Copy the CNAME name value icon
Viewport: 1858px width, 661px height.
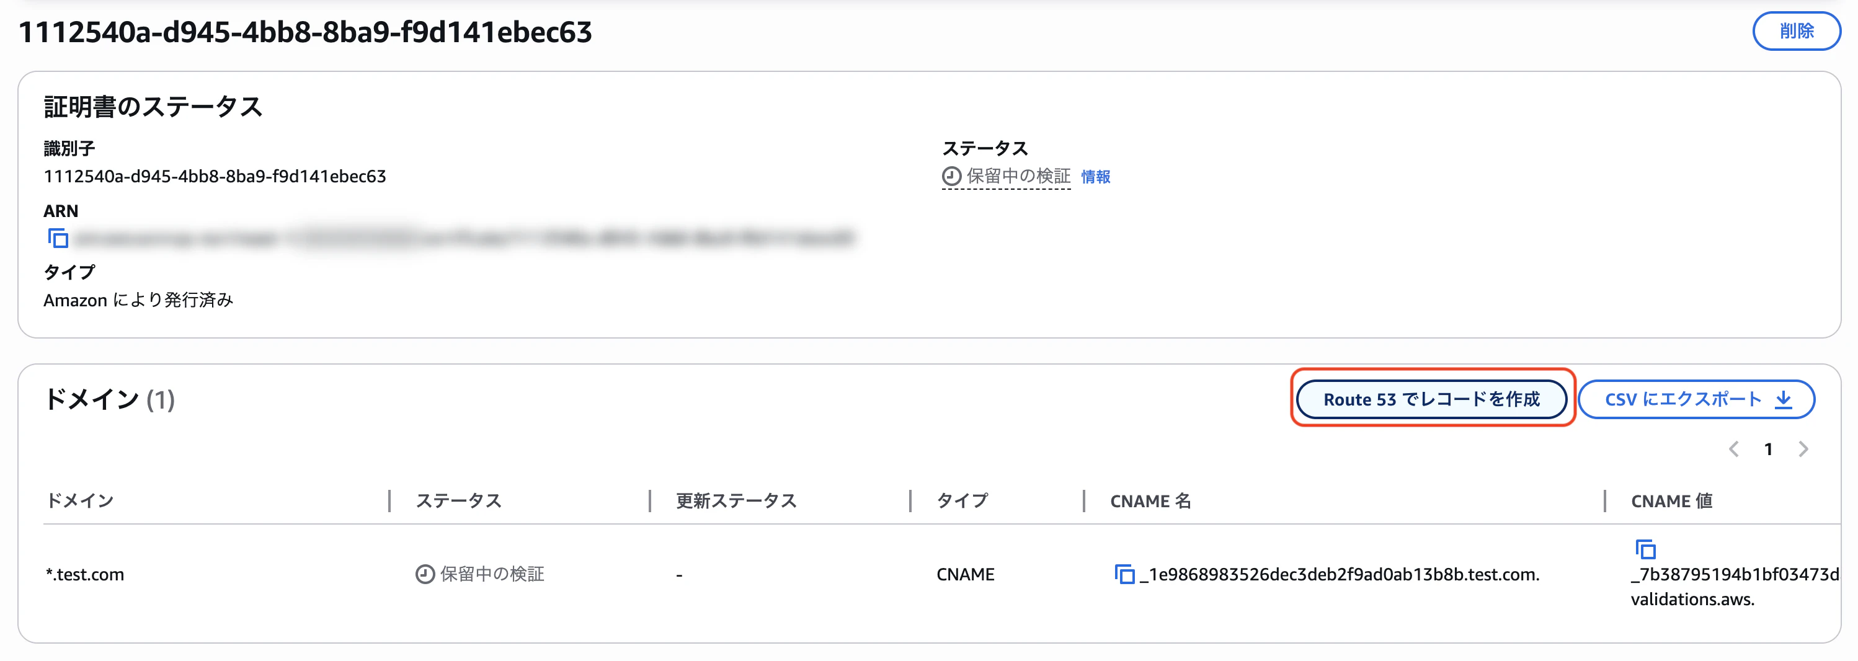[x=1124, y=575]
